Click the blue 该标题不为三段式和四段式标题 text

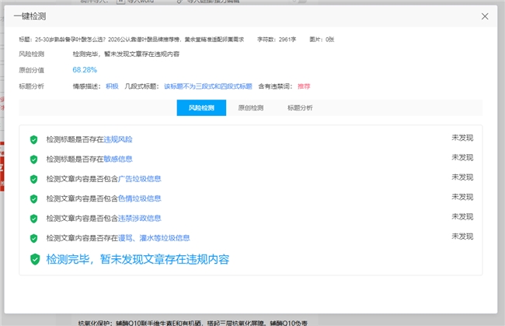tap(208, 86)
